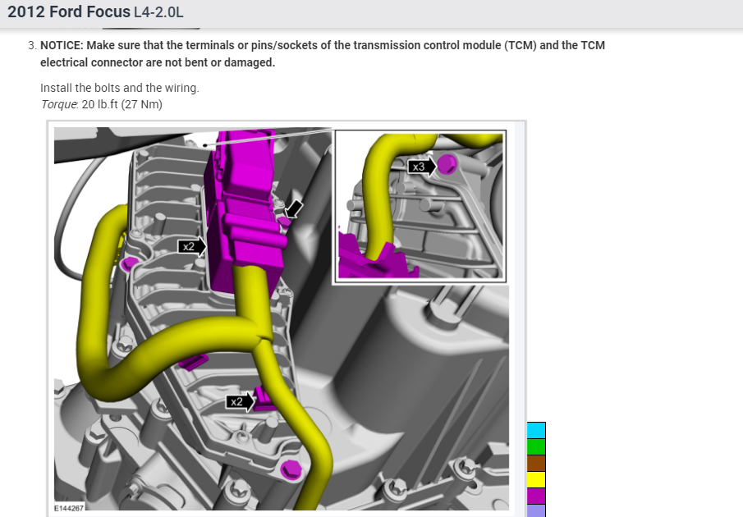Select the 'Torque: 20 lb.ft (27 Nm)' line

pyautogui.click(x=102, y=104)
